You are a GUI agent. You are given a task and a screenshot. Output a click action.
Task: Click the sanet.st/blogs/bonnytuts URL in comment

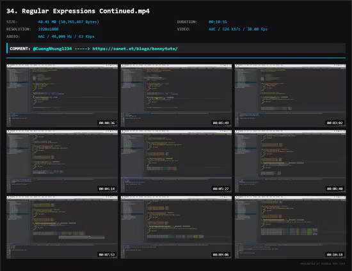point(135,49)
